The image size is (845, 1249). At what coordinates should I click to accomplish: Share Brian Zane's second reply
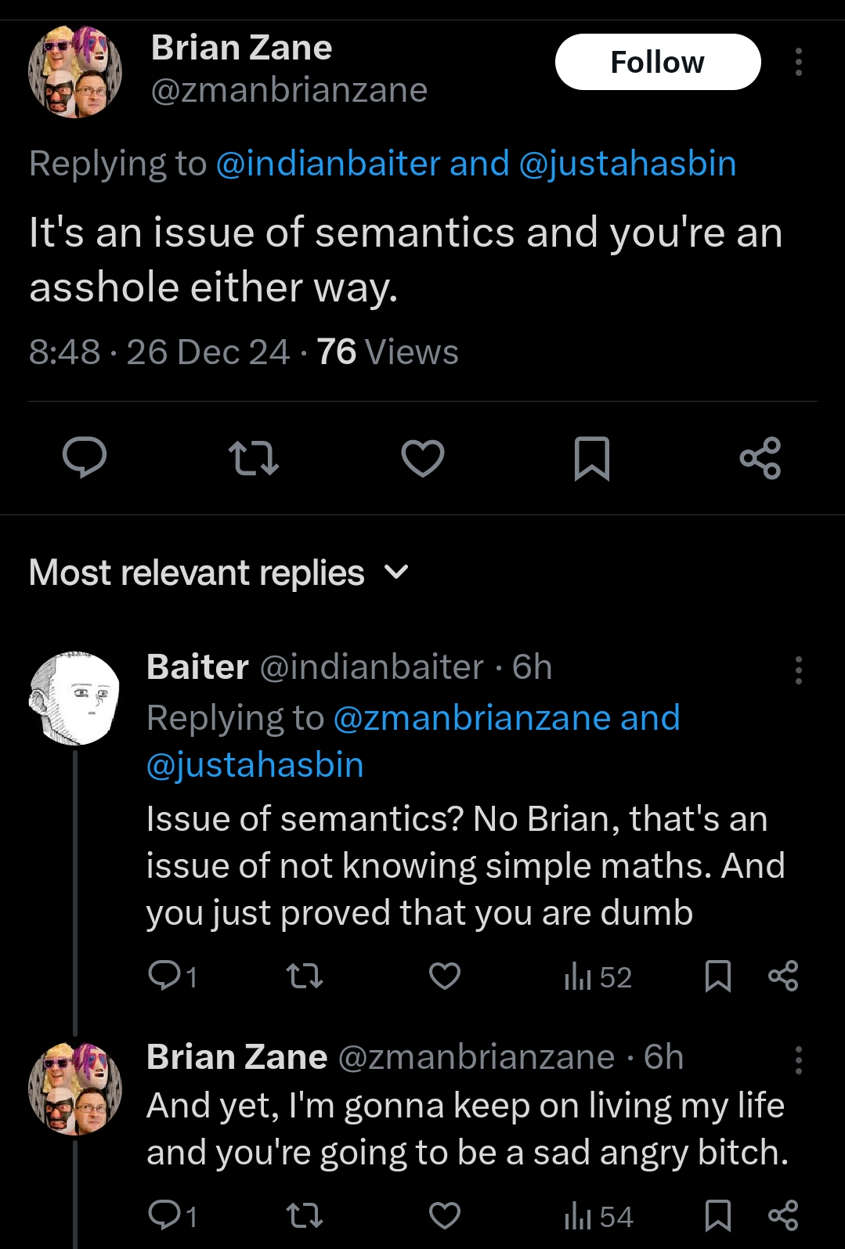coord(783,1215)
